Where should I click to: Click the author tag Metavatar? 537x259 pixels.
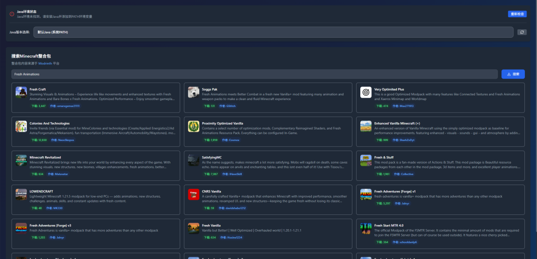58,174
